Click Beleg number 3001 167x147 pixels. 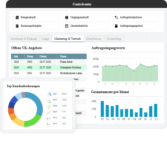click(29, 73)
